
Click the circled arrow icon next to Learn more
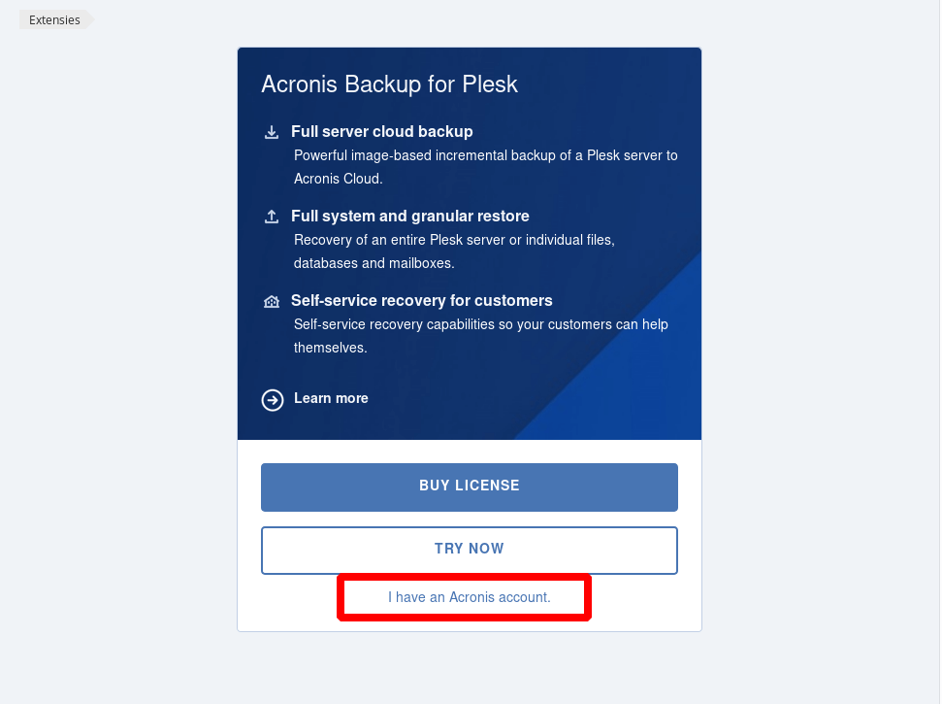pos(273,399)
